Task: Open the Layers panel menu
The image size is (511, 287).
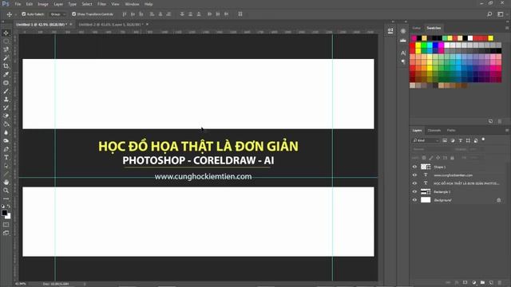Action: coord(507,130)
